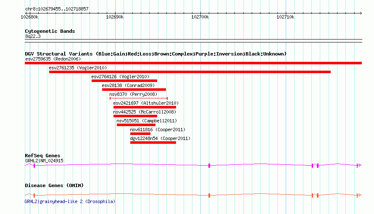Viewport: 374px width, 214px height.
Task: Select the 8q22.3 band label
Action: click(x=33, y=36)
